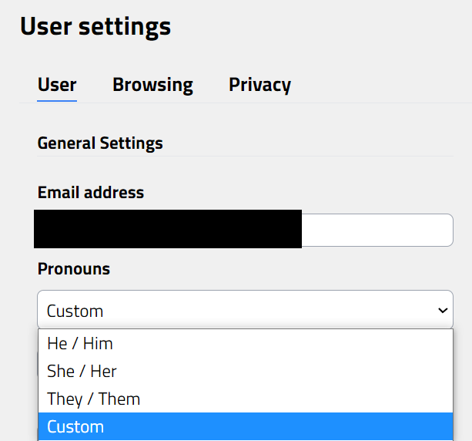The image size is (472, 441).
Task: Open the Privacy tab
Action: [x=259, y=85]
